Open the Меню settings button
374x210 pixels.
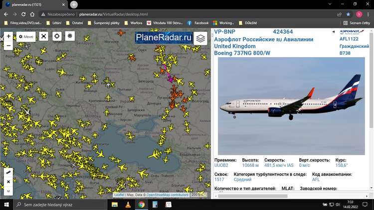click(x=26, y=36)
